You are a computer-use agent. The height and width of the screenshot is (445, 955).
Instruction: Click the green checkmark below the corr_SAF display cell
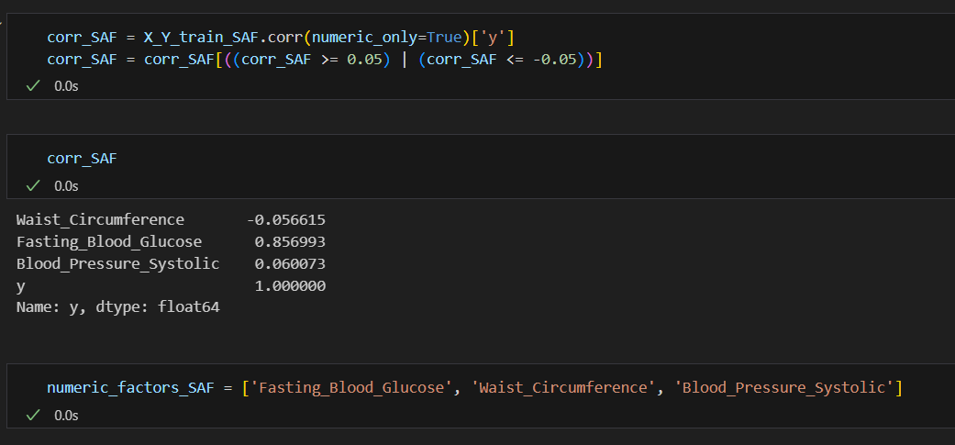point(33,185)
